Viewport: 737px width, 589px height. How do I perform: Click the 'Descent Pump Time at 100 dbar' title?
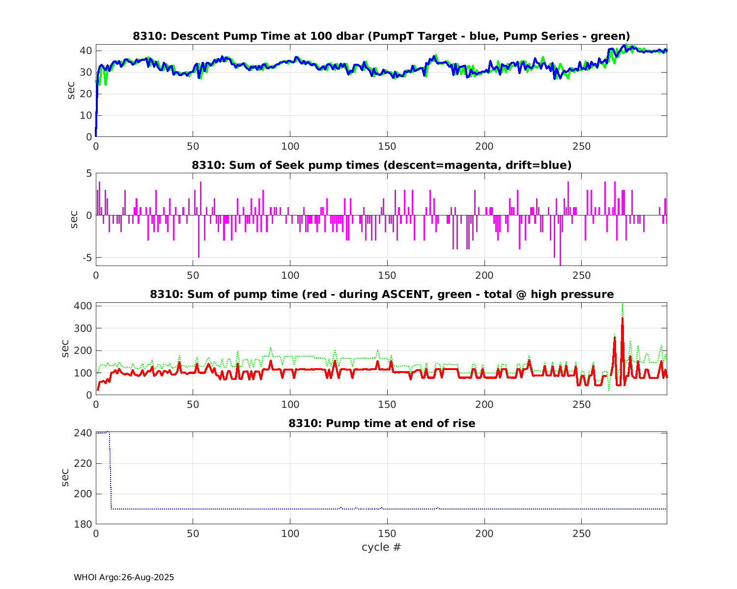(381, 36)
